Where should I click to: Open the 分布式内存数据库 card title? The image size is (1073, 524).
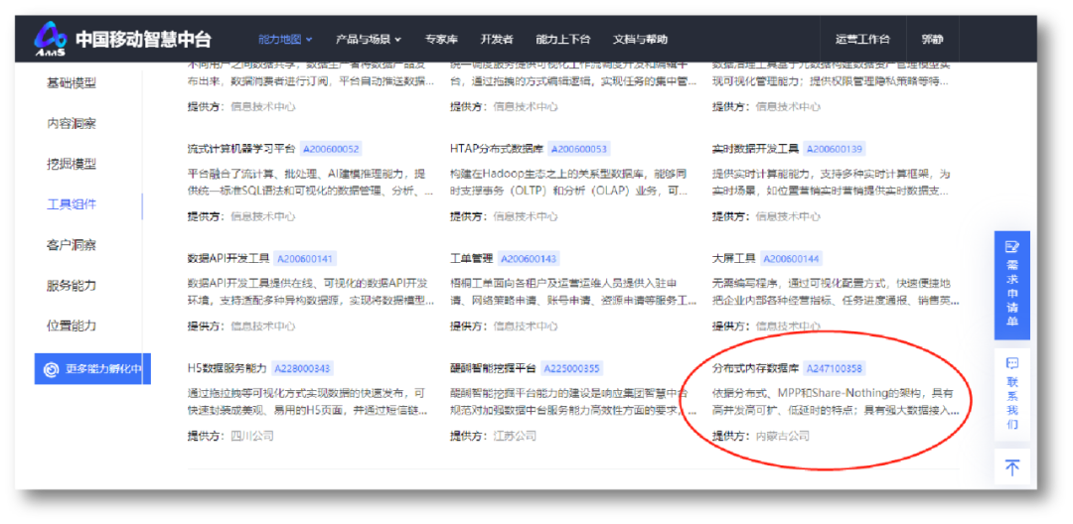tap(755, 369)
